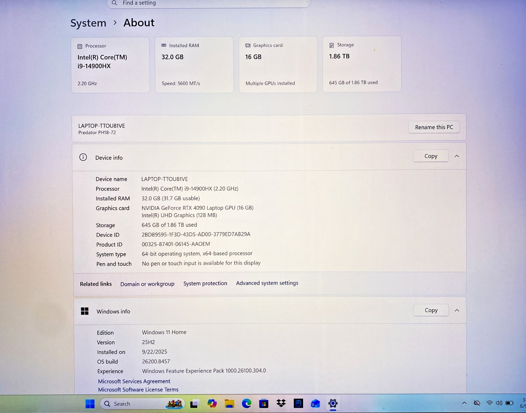Launch Microsoft Edge from the taskbar
The height and width of the screenshot is (413, 526).
coord(247,403)
